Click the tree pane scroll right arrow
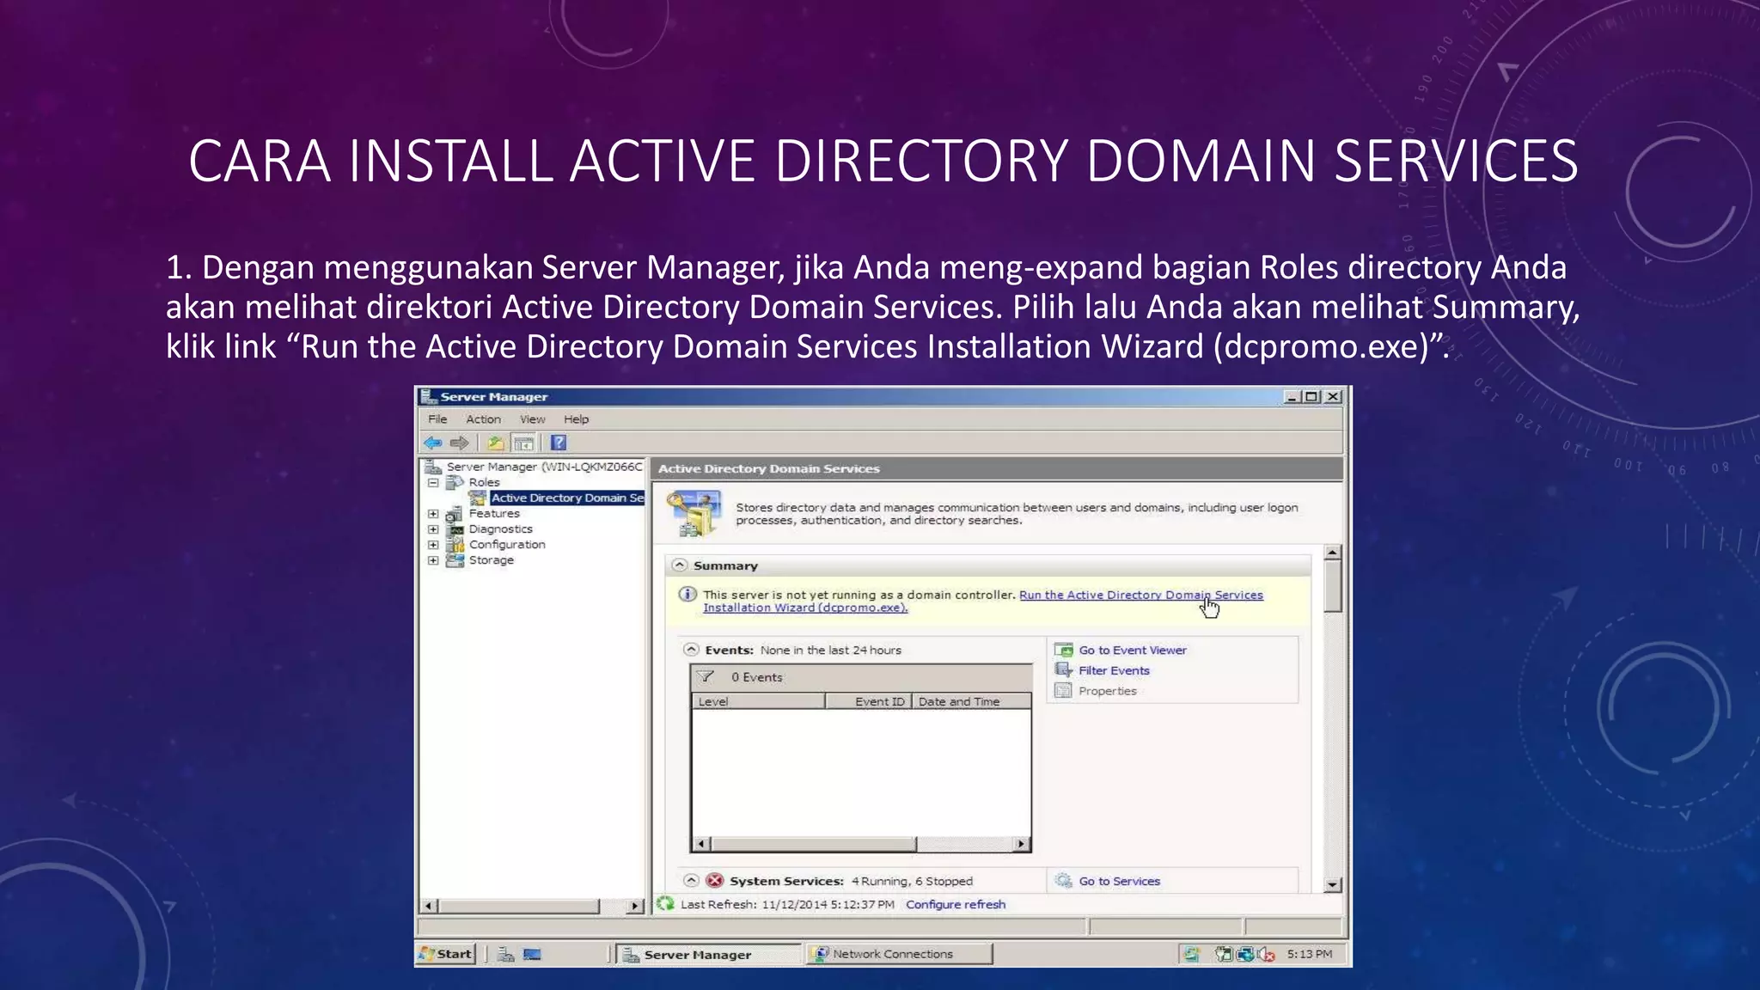Screen dimensions: 1760x990 634,906
